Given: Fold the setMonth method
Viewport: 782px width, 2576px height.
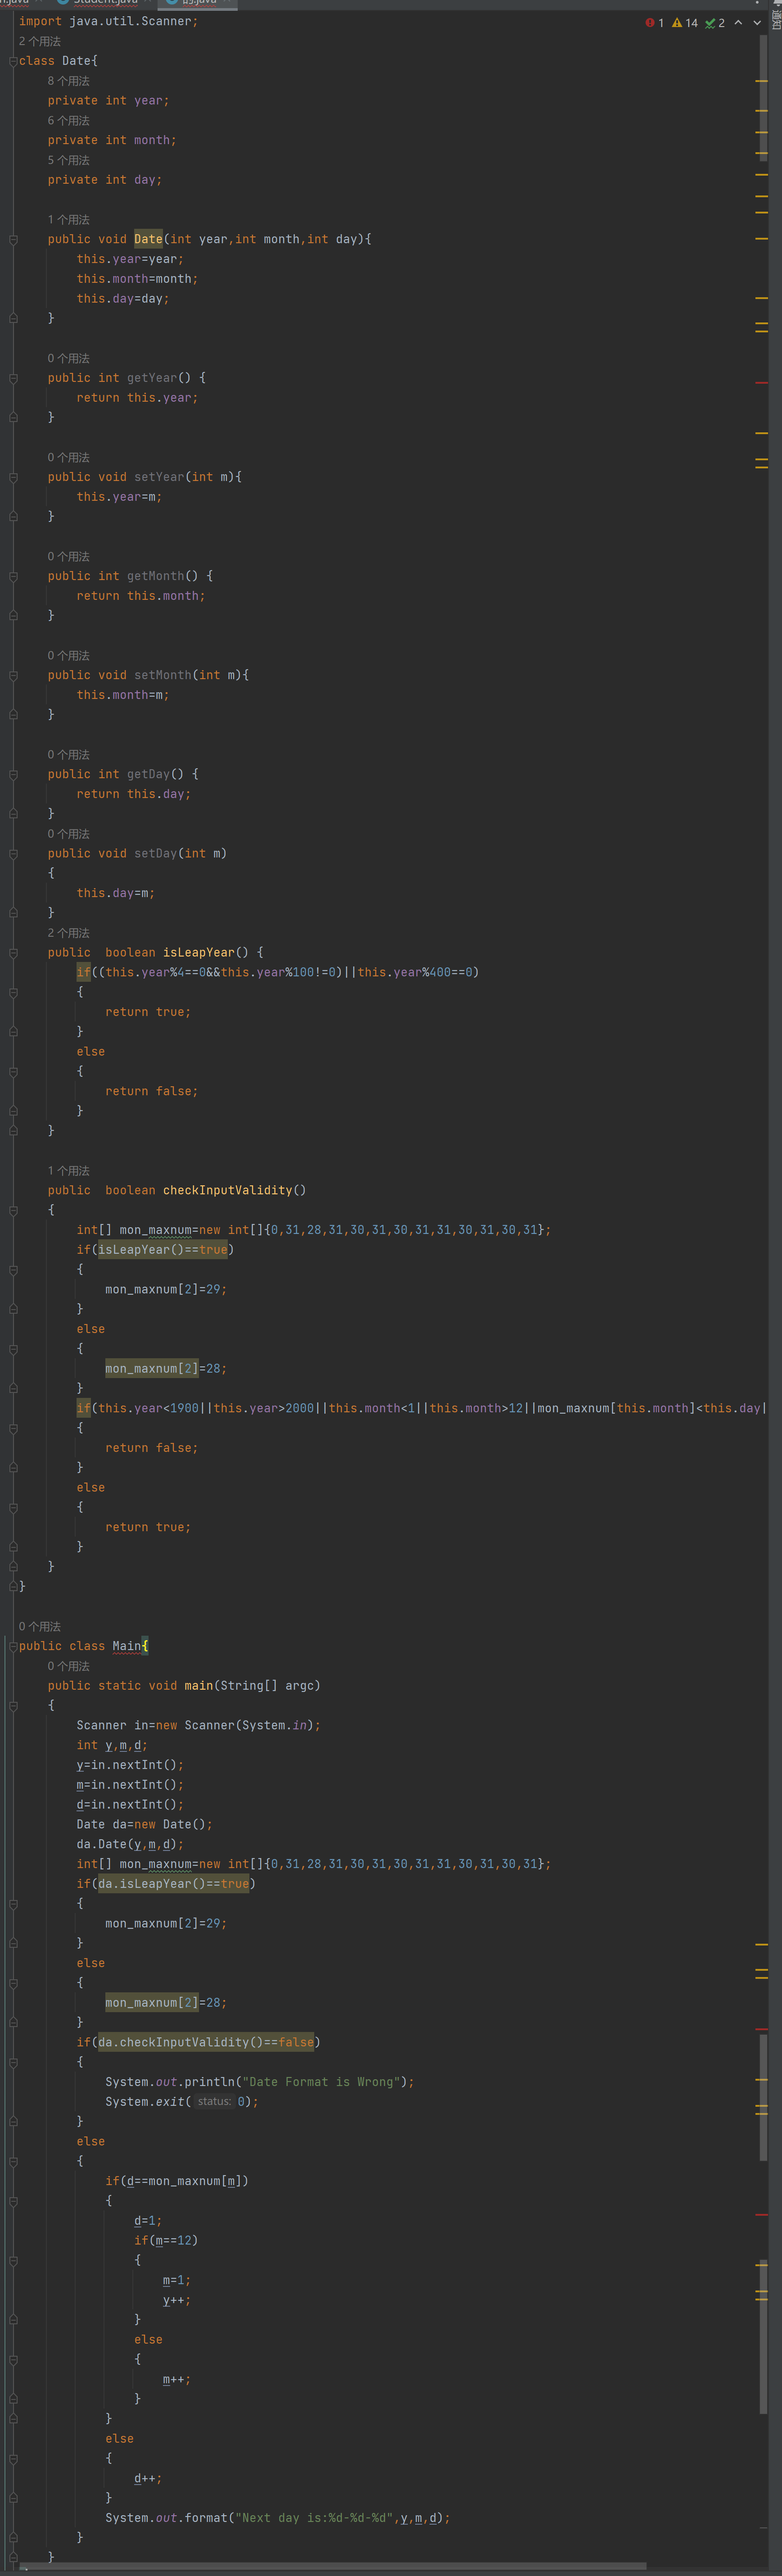Looking at the screenshot, I should tap(13, 675).
